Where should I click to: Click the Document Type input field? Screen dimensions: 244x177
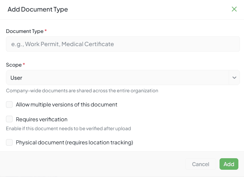[x=123, y=44]
